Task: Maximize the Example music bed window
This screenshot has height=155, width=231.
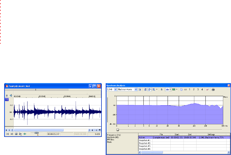Action: 95,86
